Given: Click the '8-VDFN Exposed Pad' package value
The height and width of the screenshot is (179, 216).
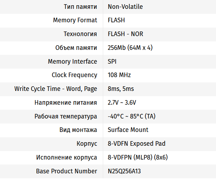Looking at the screenshot, I should click(x=136, y=144).
